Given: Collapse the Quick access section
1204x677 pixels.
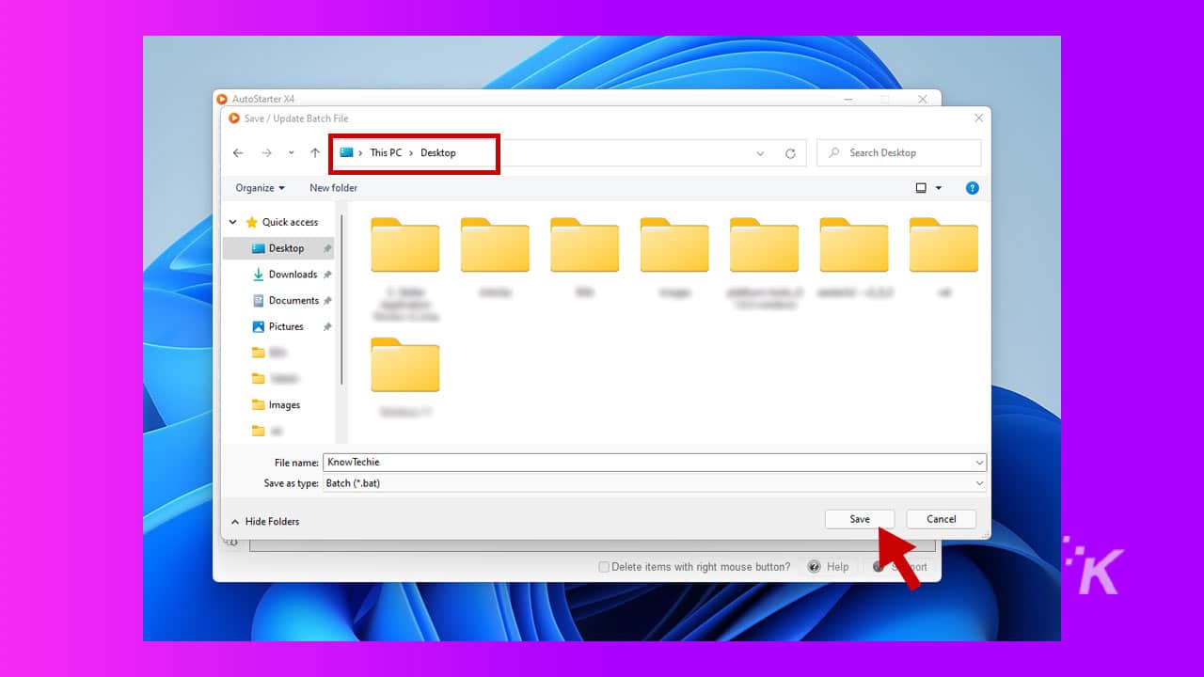Looking at the screenshot, I should (x=232, y=222).
